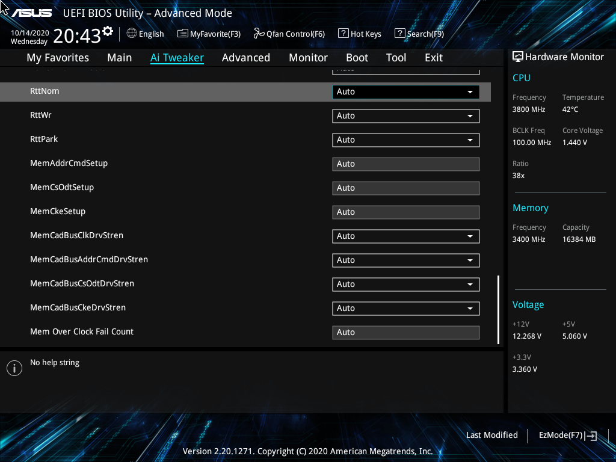This screenshot has height=462, width=616.
Task: View Last Modified settings
Action: (x=492, y=435)
